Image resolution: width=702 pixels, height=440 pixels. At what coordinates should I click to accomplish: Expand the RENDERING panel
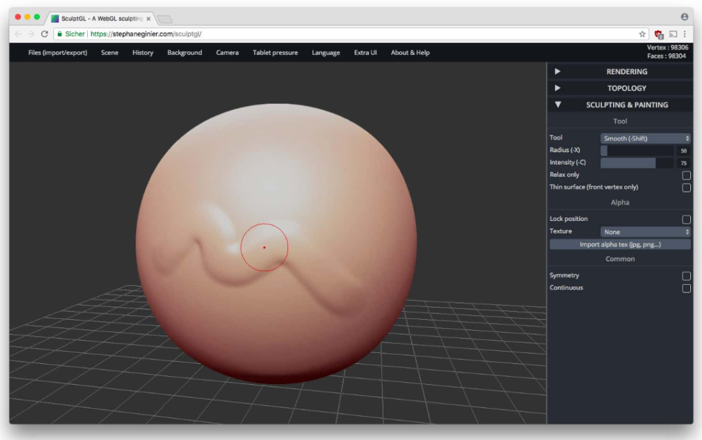click(x=620, y=71)
